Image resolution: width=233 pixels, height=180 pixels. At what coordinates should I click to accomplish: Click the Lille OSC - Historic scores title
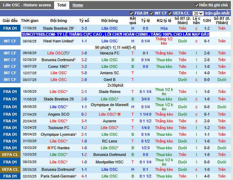click(x=27, y=5)
